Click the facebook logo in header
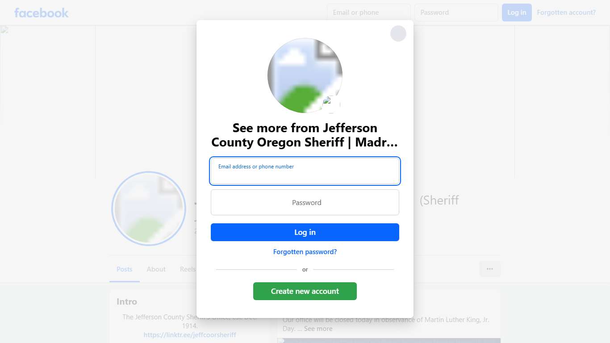 click(x=42, y=13)
